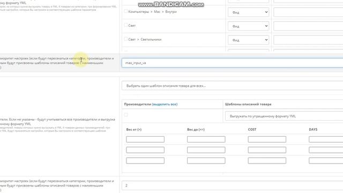
Task: Click the 'выделить все' link next to Производители
Action: pos(165,105)
